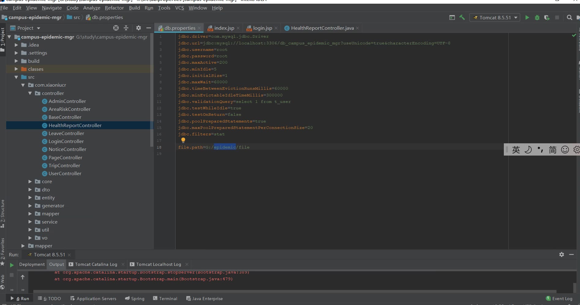Screen dimensions: 580x305
Task: Open the VCS menu
Action: coord(180,8)
